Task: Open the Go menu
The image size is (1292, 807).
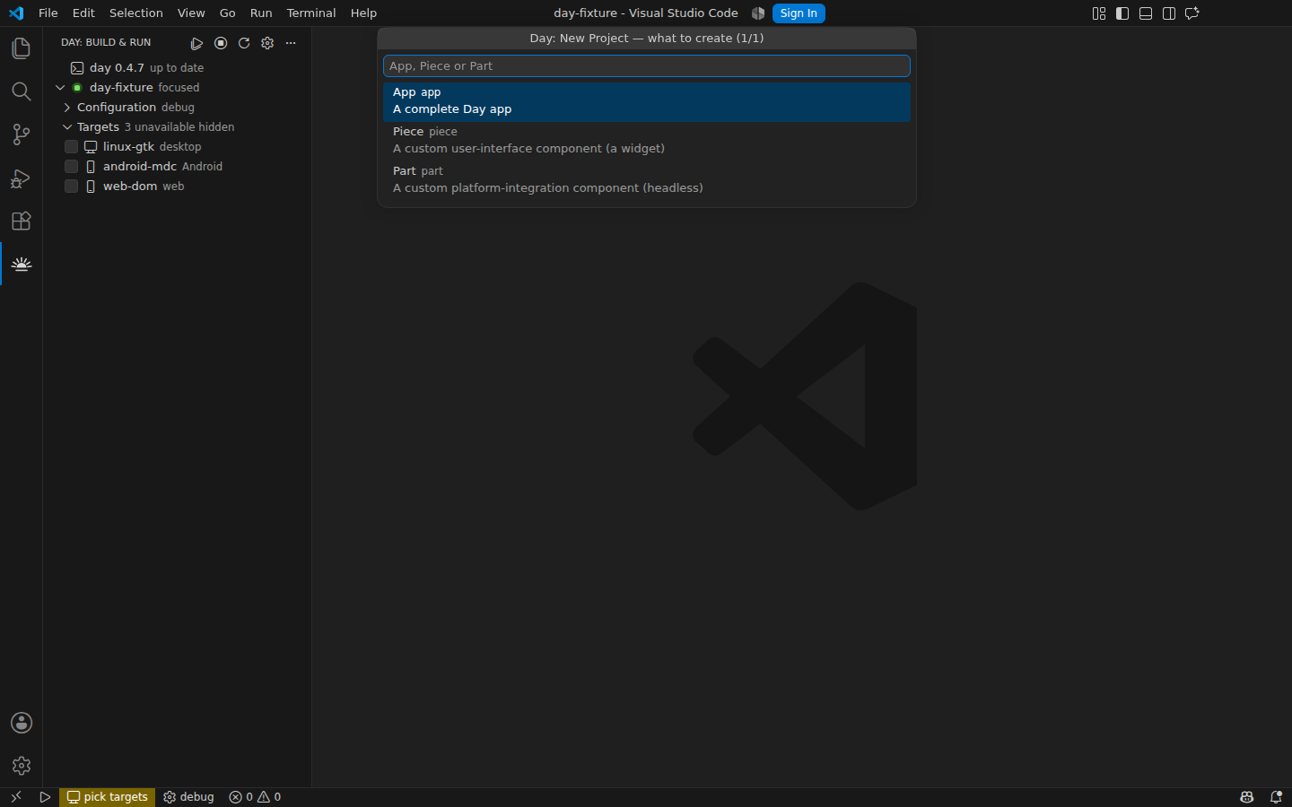Action: pos(228,13)
